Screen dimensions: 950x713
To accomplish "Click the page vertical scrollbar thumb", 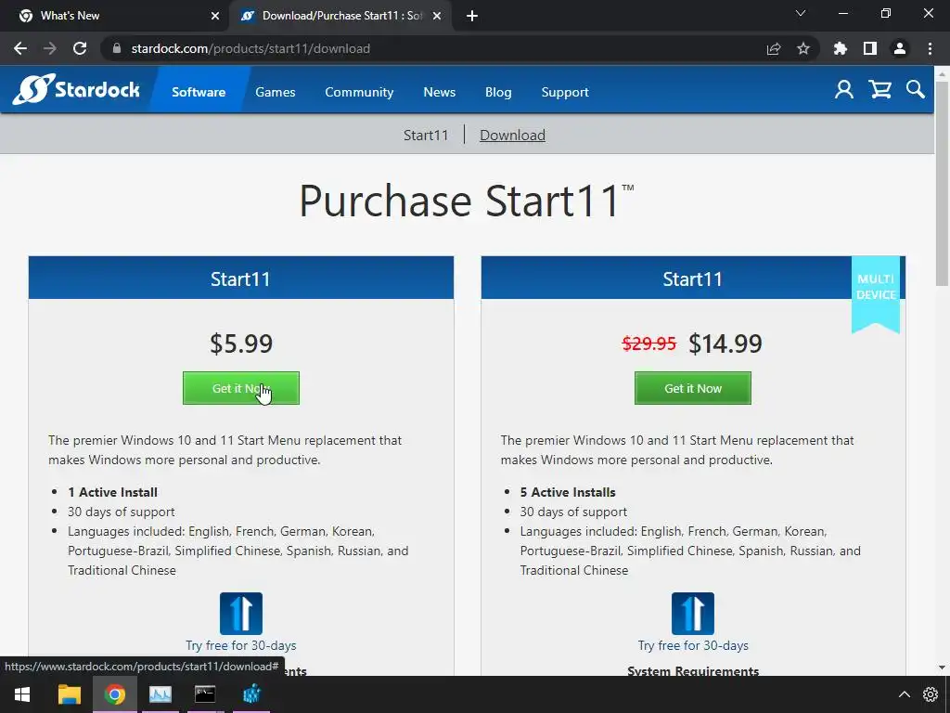I will pos(942,182).
